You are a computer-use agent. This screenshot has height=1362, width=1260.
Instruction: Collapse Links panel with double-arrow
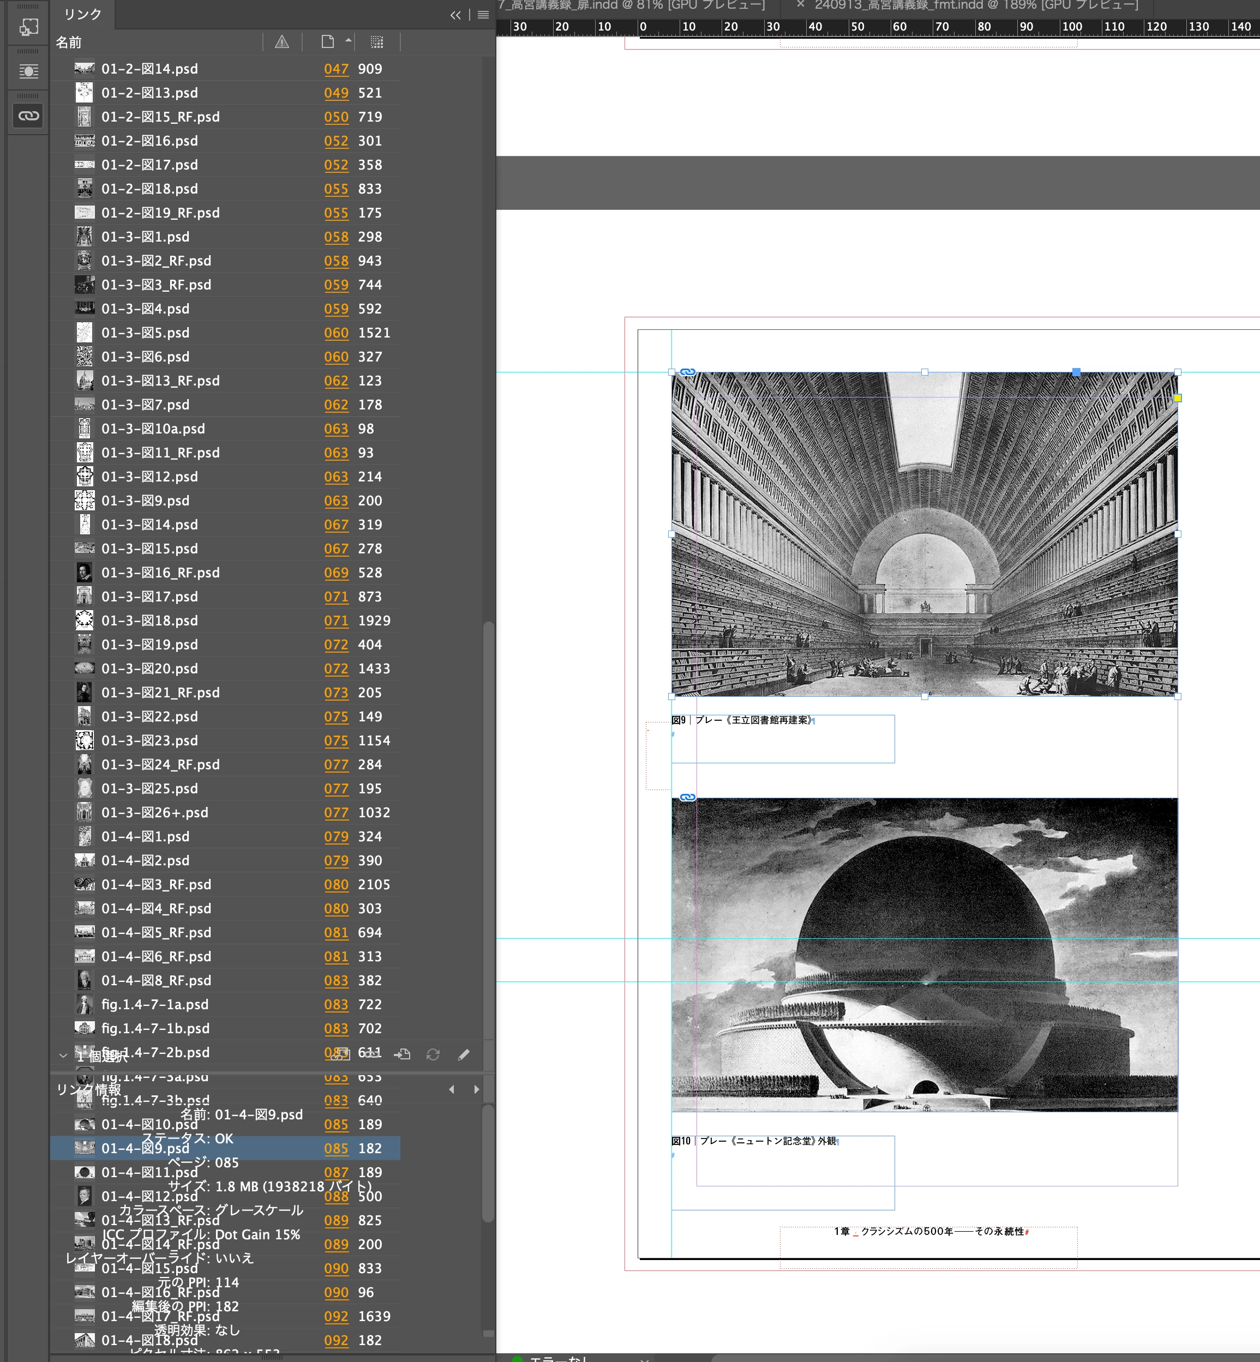tap(455, 15)
